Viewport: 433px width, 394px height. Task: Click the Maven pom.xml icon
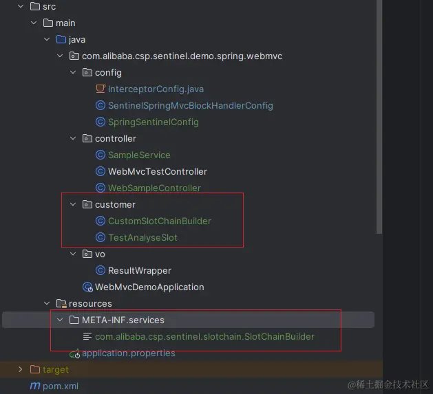[35, 386]
